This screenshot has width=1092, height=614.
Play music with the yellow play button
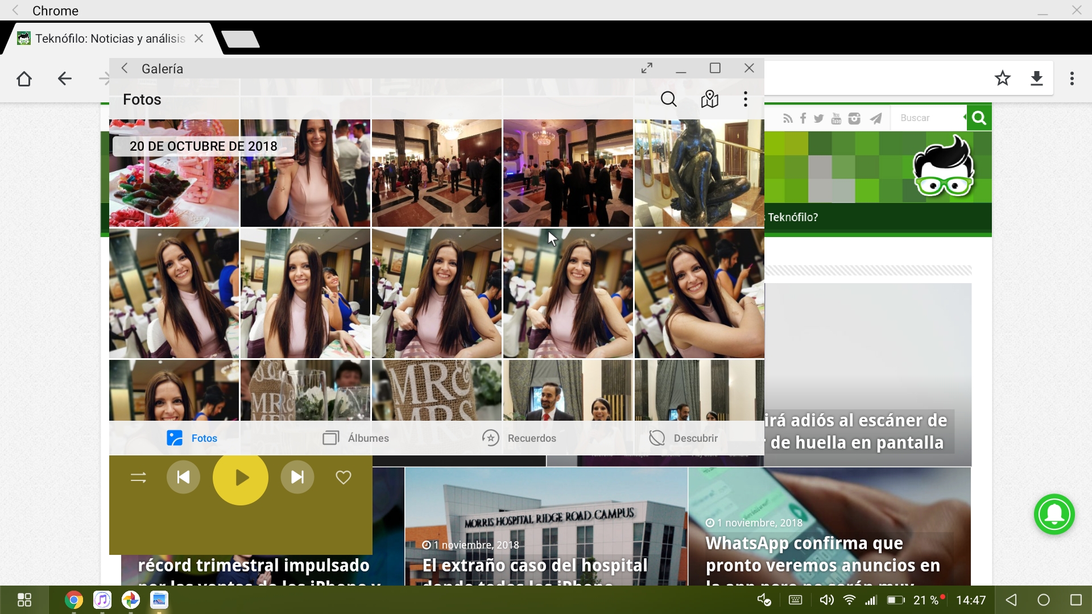coord(241,477)
